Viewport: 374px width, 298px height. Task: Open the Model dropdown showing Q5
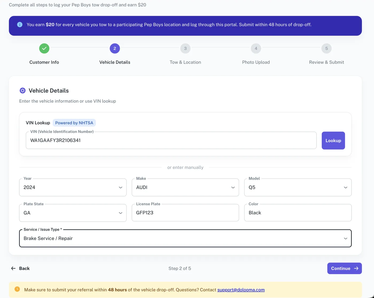(298, 187)
